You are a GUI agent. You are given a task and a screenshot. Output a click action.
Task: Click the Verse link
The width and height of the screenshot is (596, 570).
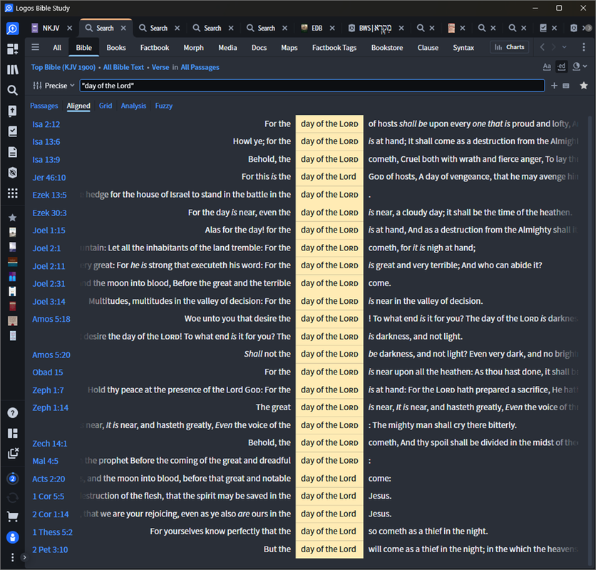[160, 67]
